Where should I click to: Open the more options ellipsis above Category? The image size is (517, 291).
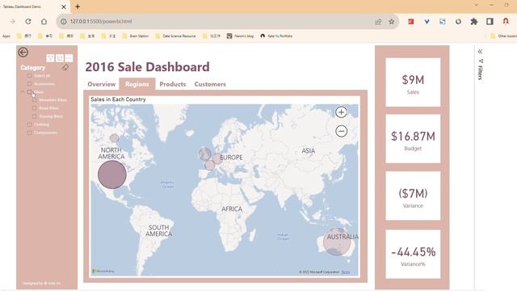[69, 58]
